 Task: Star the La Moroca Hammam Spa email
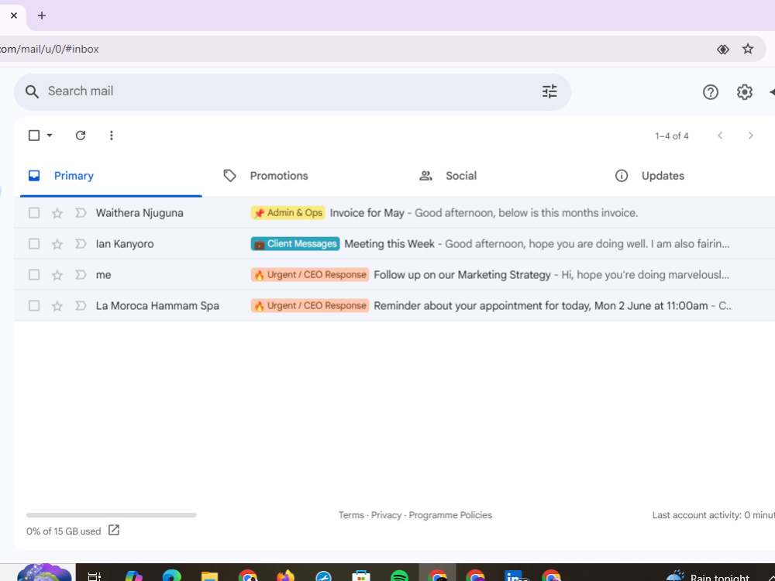(57, 306)
